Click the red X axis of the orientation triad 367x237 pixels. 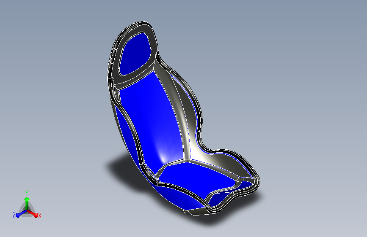[x=33, y=213]
